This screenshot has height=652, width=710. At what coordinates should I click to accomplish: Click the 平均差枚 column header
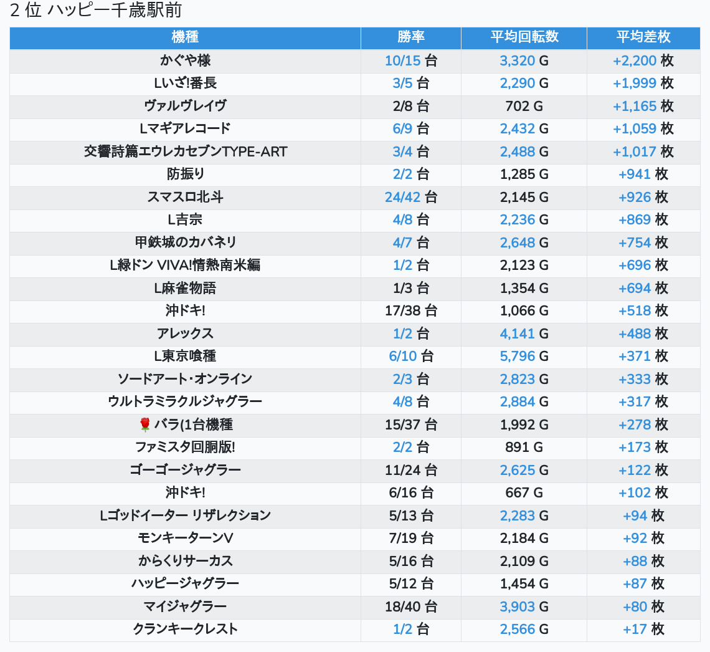643,37
